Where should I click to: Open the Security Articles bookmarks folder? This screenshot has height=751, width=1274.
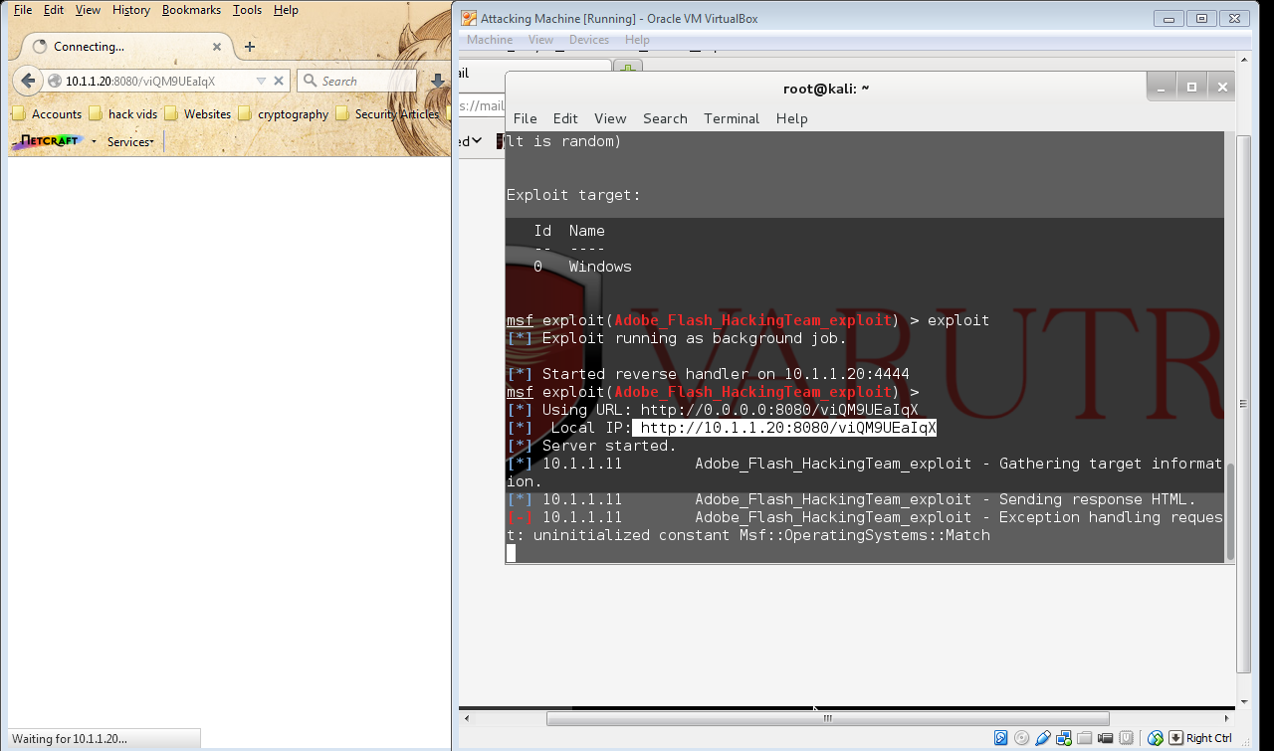[387, 114]
